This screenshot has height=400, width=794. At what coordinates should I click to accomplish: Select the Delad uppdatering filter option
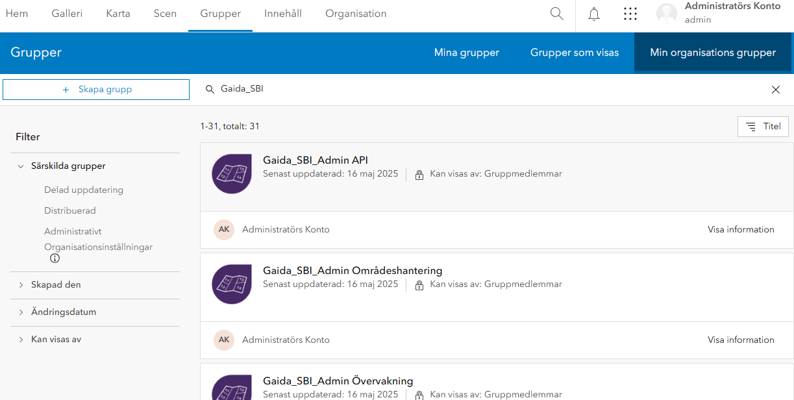point(84,190)
